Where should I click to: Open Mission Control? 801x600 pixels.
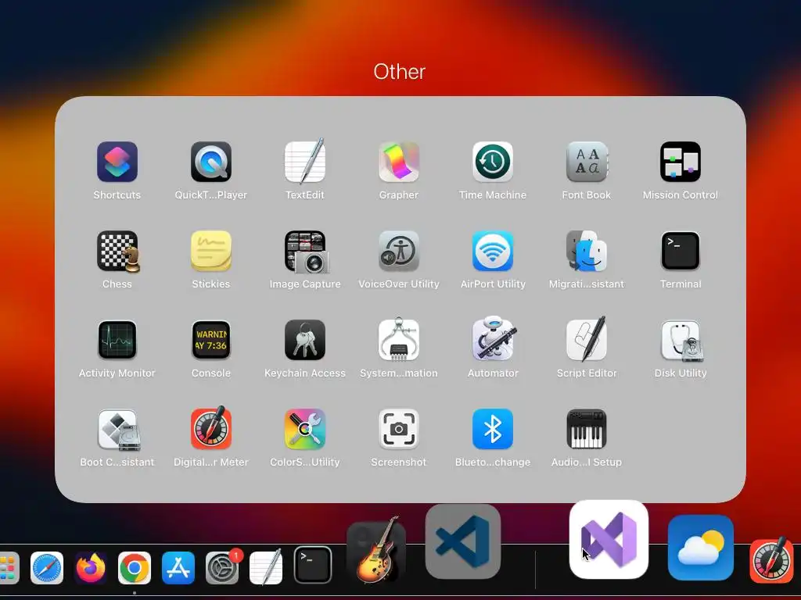click(x=681, y=162)
